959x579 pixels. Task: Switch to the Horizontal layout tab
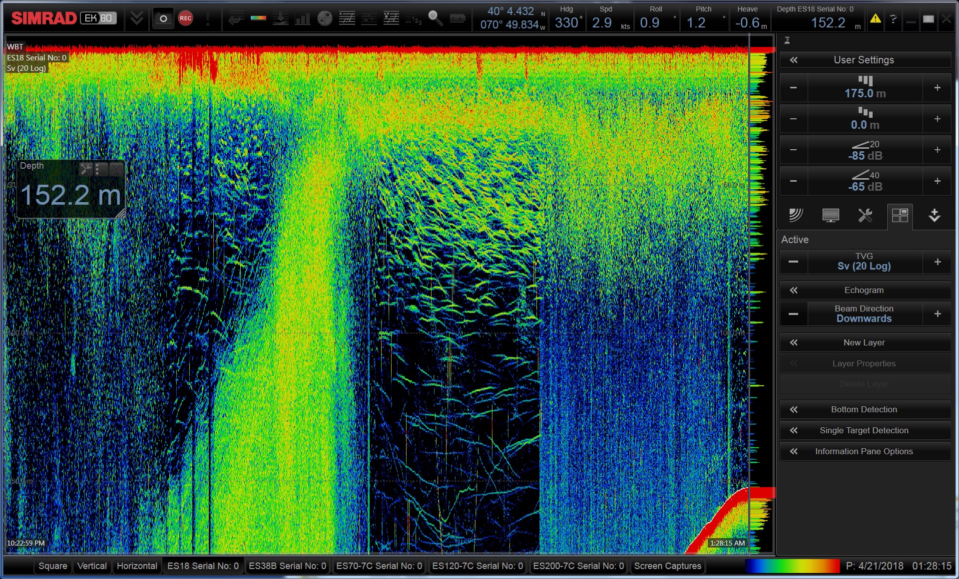137,566
